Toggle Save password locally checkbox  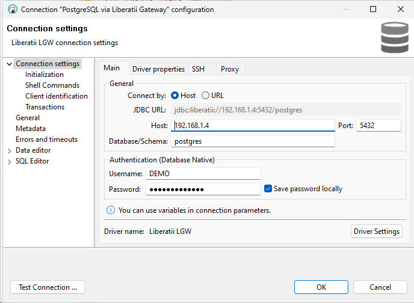[268, 189]
